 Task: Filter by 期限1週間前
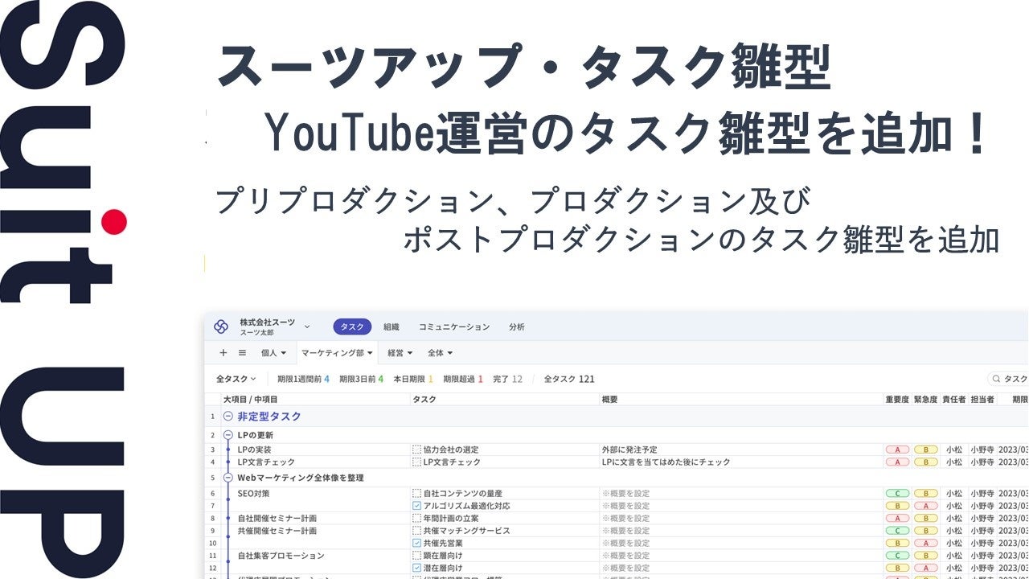coord(303,379)
